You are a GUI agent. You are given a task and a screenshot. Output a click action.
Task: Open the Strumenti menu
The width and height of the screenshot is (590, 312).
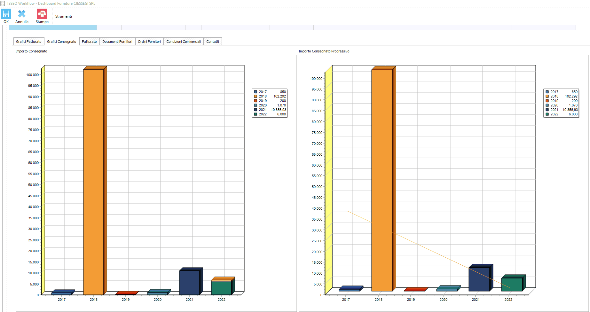63,16
